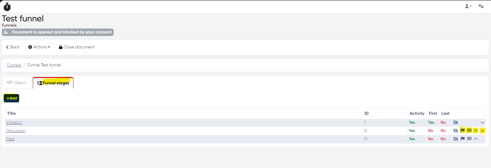Mark Discussion as last stage with checkered flag
491x168 pixels.
(x=469, y=130)
